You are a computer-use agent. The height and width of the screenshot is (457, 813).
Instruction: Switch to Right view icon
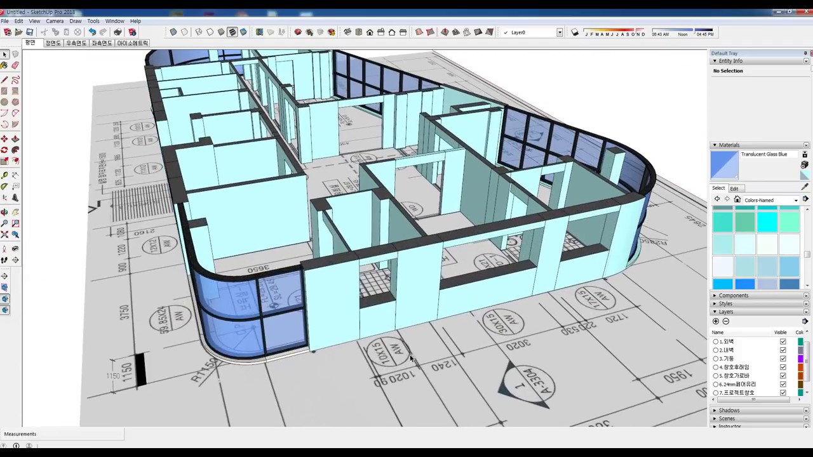pyautogui.click(x=380, y=32)
